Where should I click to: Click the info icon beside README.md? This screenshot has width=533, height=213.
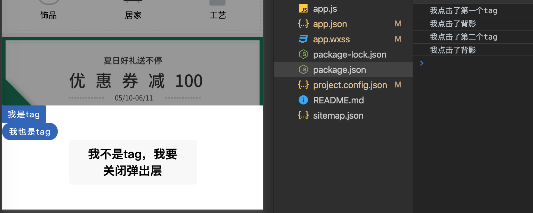coord(303,100)
